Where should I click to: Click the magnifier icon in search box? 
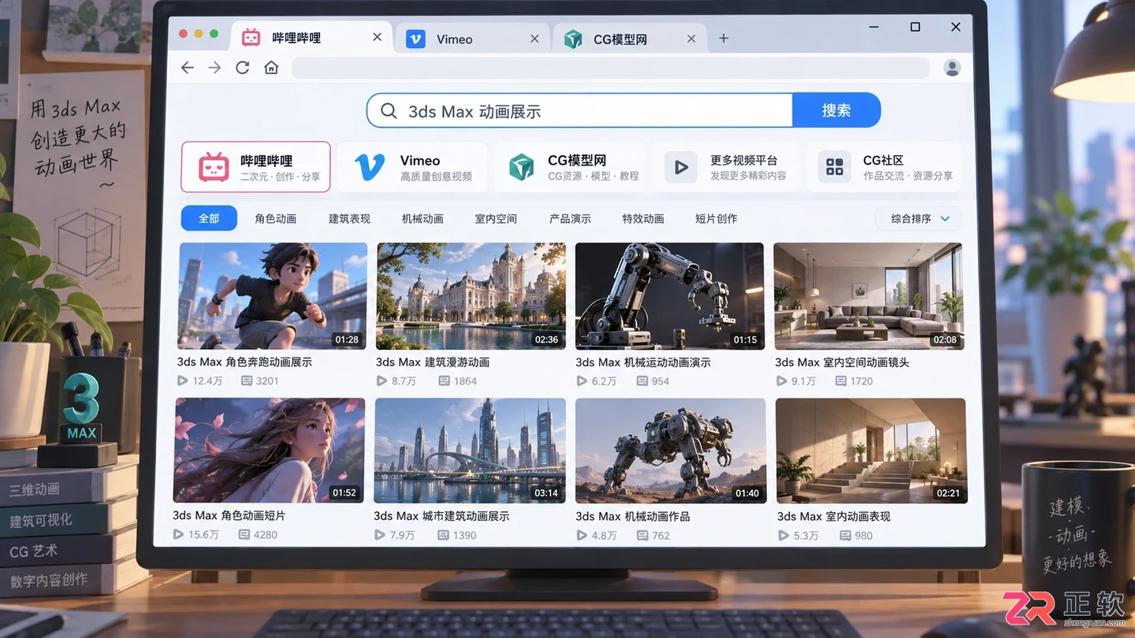pos(389,111)
